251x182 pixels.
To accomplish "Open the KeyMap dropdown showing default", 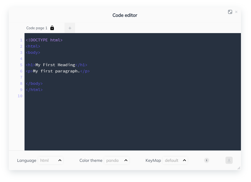I will pyautogui.click(x=175, y=160).
